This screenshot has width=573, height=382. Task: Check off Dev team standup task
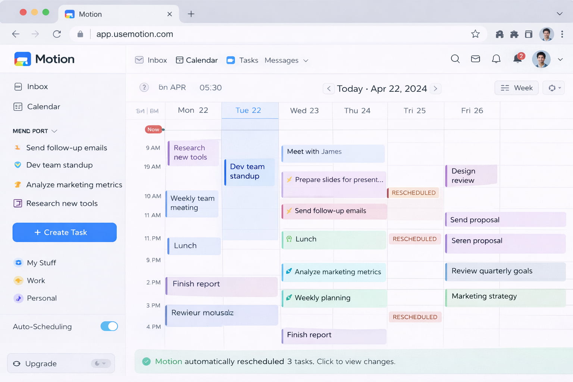click(x=18, y=165)
